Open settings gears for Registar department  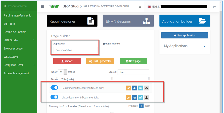coord(140,88)
